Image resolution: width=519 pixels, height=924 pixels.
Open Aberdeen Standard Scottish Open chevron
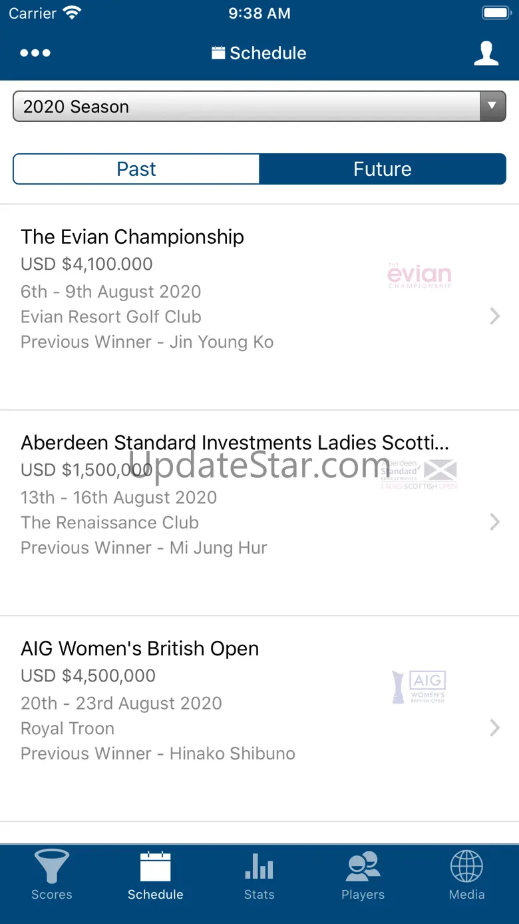pyautogui.click(x=494, y=522)
